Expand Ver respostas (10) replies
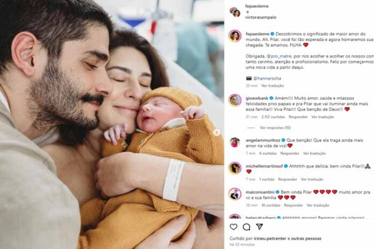 [x=275, y=128]
